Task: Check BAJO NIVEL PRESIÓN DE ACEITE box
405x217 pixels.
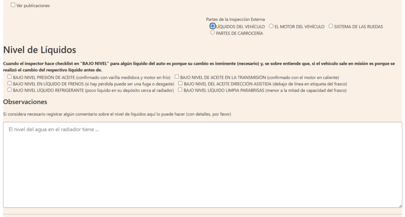Action: 9,77
